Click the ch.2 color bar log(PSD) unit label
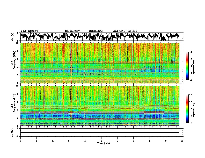 tap(194, 110)
